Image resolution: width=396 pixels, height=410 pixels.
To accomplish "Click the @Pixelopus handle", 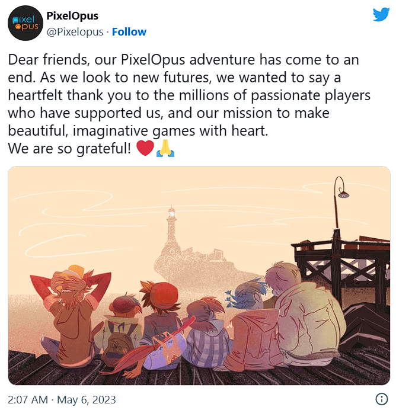I will click(x=75, y=32).
